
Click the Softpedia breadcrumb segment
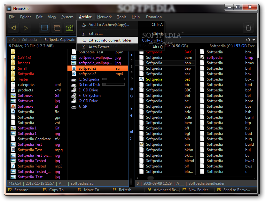coord(29,40)
